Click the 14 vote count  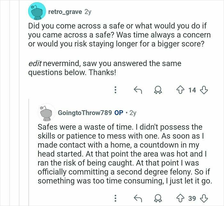(192, 90)
